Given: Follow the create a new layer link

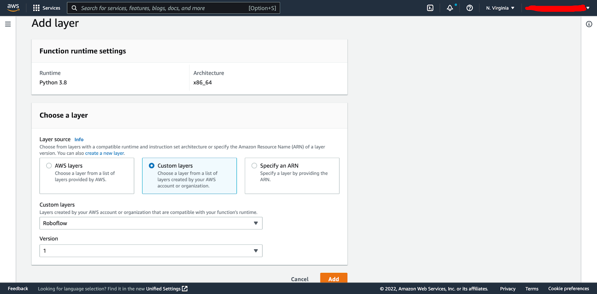Looking at the screenshot, I should [104, 153].
